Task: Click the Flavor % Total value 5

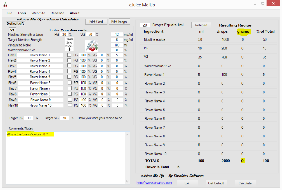Action: [x=178, y=167]
